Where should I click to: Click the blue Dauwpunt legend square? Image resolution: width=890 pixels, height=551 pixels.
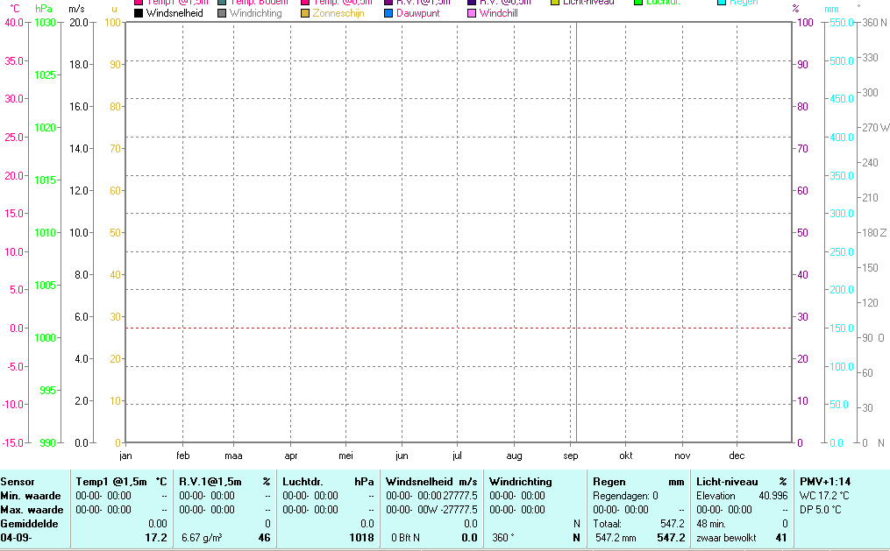click(x=388, y=13)
